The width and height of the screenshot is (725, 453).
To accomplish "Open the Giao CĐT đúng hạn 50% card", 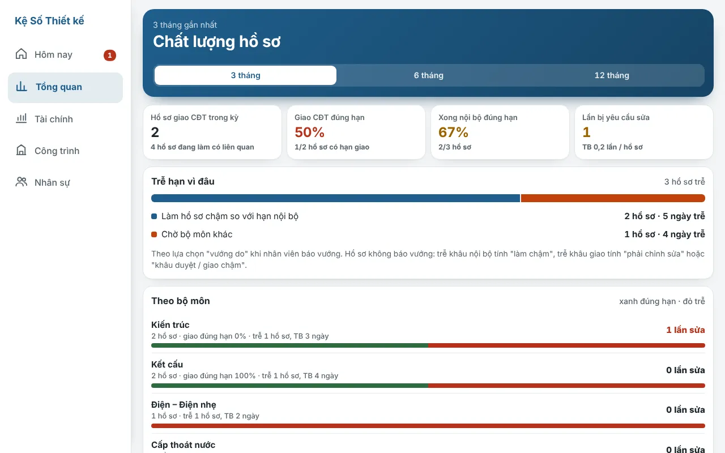I will coord(356,132).
